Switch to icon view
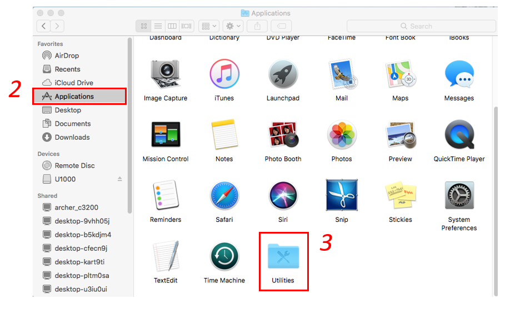 [x=144, y=26]
